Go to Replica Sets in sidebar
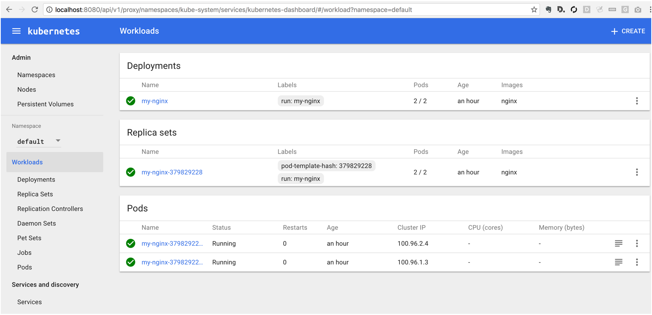This screenshot has width=652, height=315. click(35, 194)
